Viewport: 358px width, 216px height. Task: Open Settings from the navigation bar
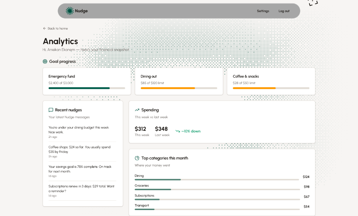point(263,11)
